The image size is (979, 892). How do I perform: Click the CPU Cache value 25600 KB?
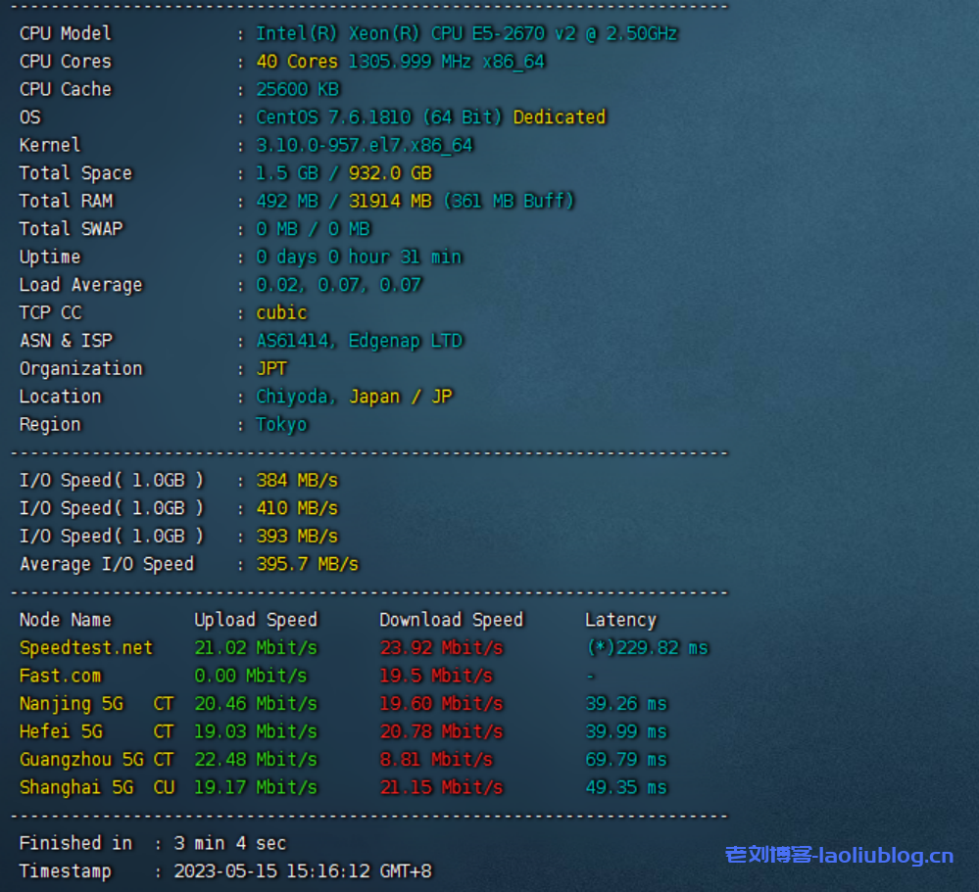(x=297, y=89)
